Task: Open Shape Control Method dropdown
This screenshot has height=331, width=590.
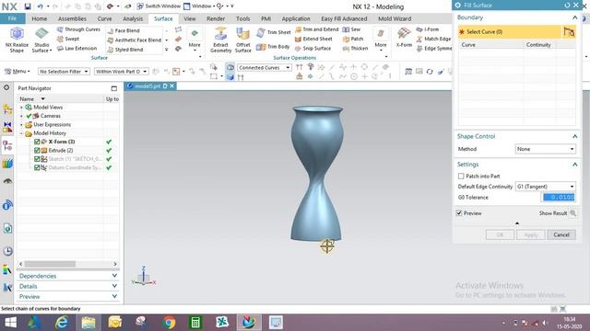Action: (545, 149)
